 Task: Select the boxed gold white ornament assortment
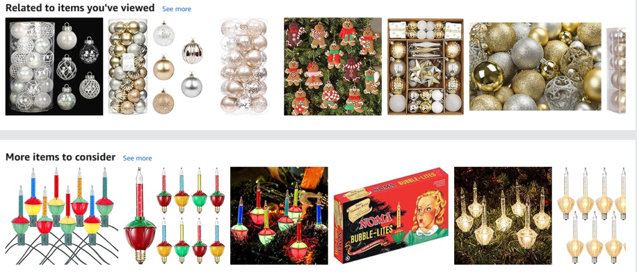[x=425, y=66]
